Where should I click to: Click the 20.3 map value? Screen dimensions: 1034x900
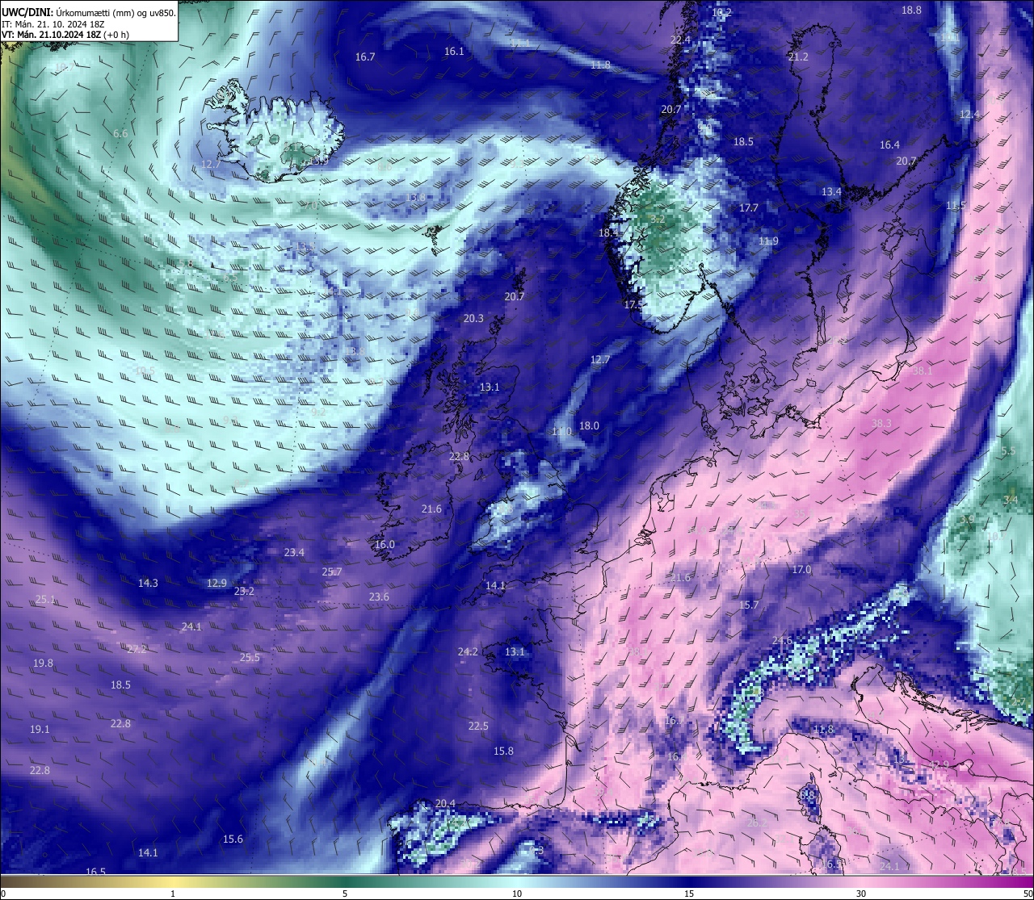click(x=473, y=318)
